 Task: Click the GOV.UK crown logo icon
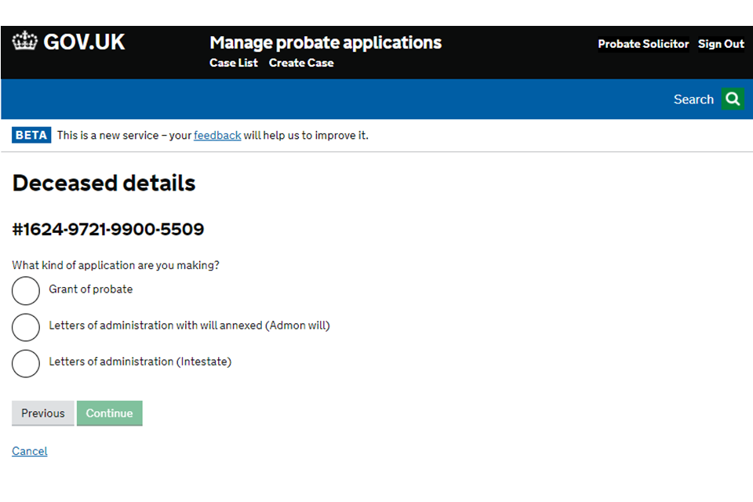25,42
